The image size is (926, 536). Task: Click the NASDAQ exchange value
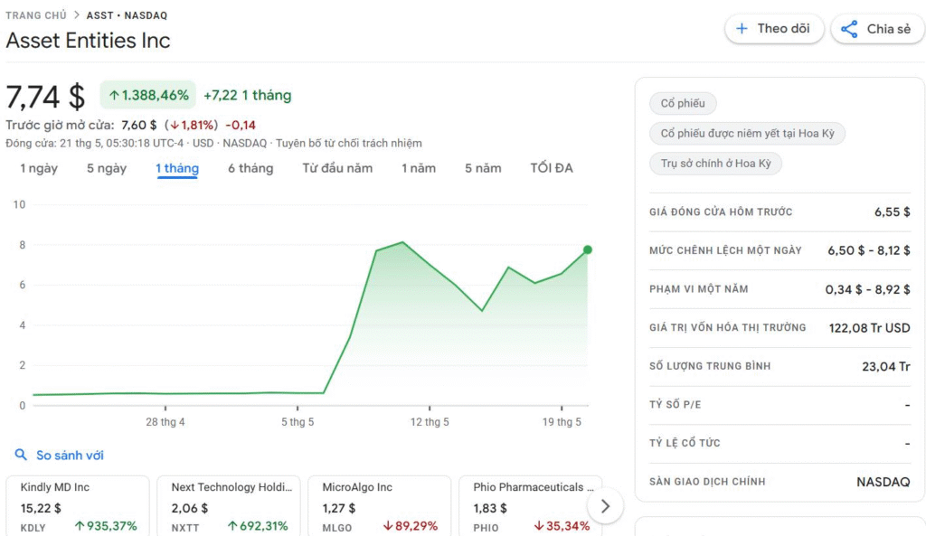click(883, 482)
